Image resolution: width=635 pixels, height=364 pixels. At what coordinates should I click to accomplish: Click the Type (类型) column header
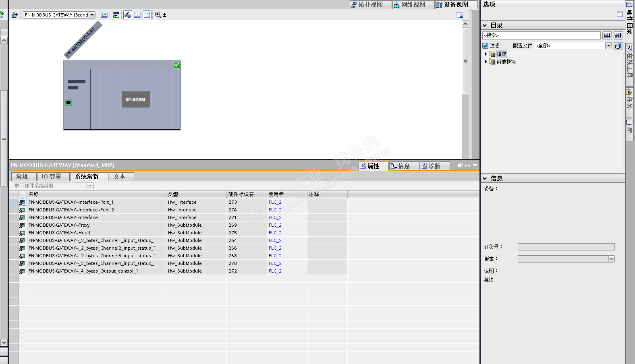coord(196,194)
